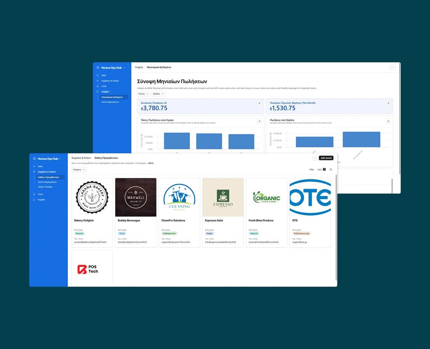Open the Πωλήσεις Πρωινής Βάρδιας card expand arrow
The image size is (430, 349).
click(x=388, y=103)
